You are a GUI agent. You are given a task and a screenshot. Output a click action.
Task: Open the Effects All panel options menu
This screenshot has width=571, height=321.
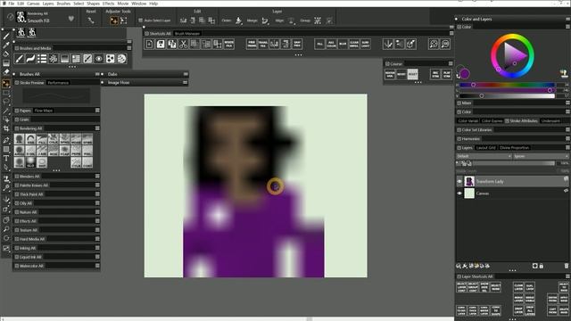97,221
